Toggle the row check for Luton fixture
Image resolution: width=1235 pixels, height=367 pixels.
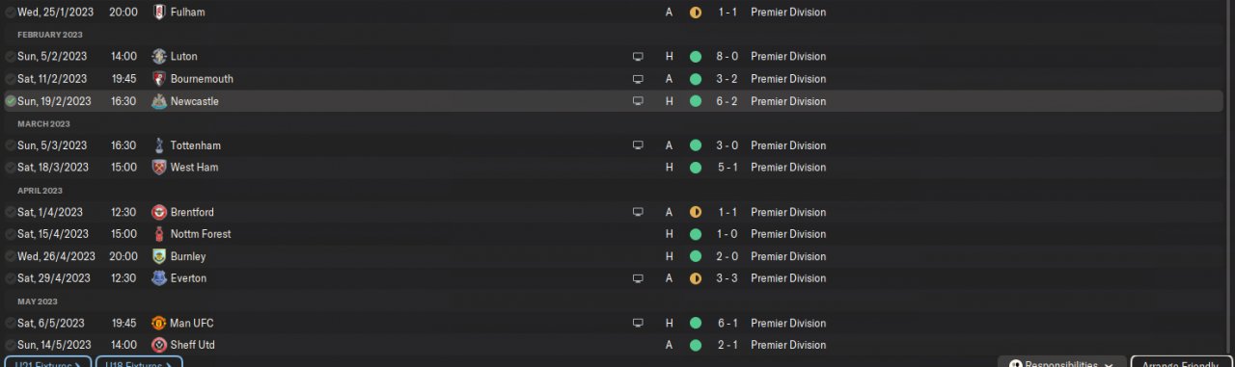pos(11,57)
